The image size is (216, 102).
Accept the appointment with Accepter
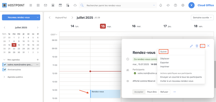tap(139, 92)
